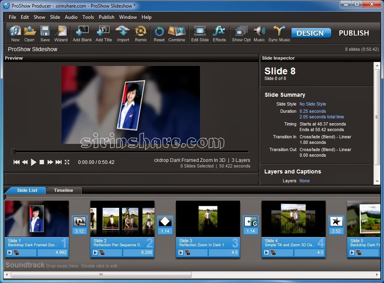The image size is (384, 283).
Task: Click transition time 2.52
Action: coord(336,231)
